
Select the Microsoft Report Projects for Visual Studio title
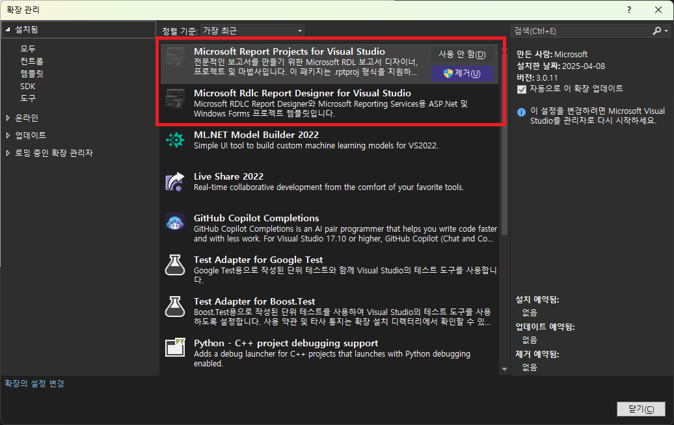click(290, 51)
